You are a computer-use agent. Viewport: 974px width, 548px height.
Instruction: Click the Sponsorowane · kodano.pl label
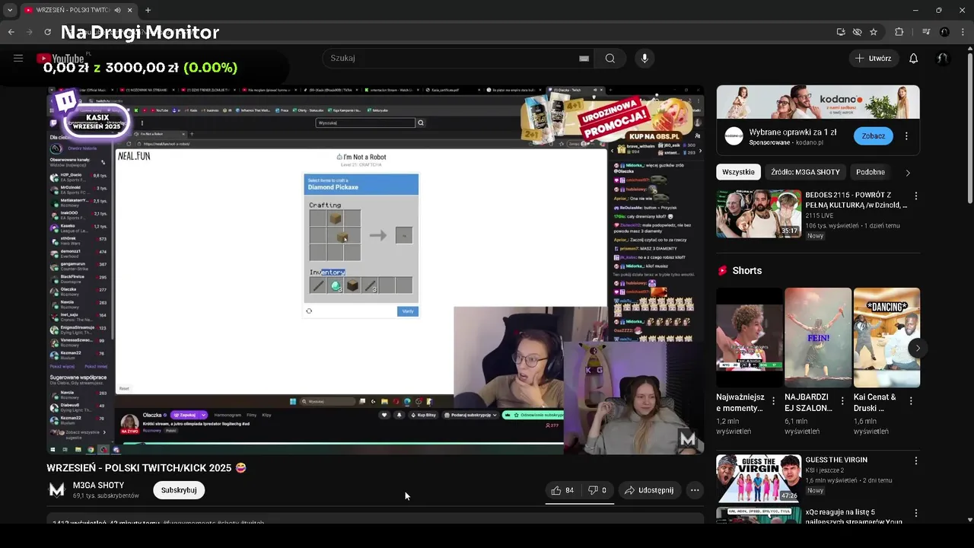coord(786,142)
